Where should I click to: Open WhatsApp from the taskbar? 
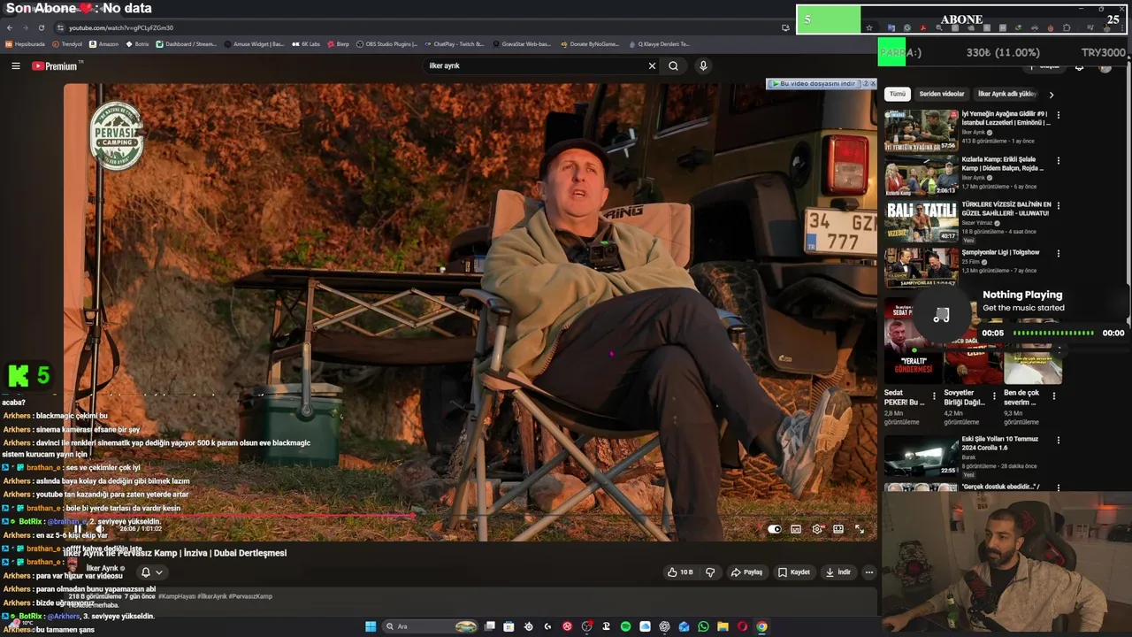[703, 626]
